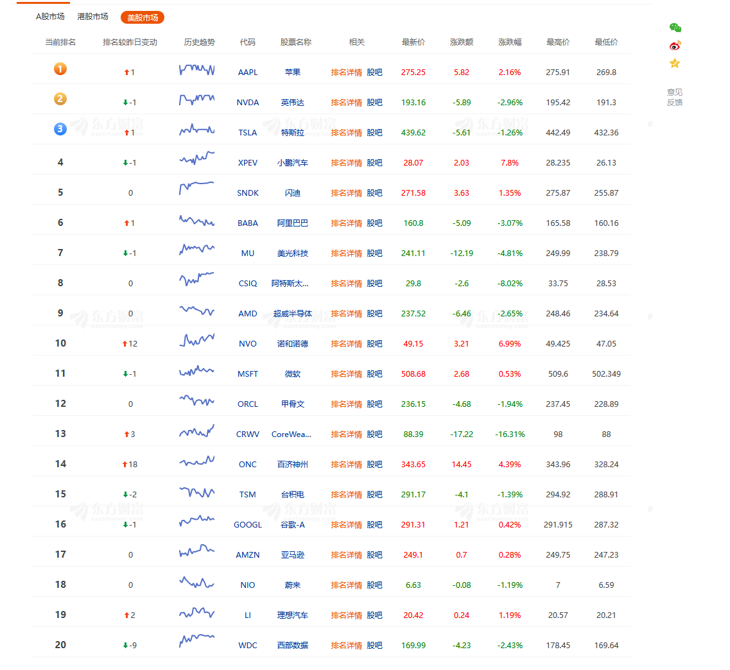
Task: Open 股吧 for NVDA row
Action: click(375, 103)
